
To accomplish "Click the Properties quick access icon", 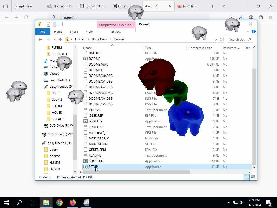I will [x=48, y=24].
